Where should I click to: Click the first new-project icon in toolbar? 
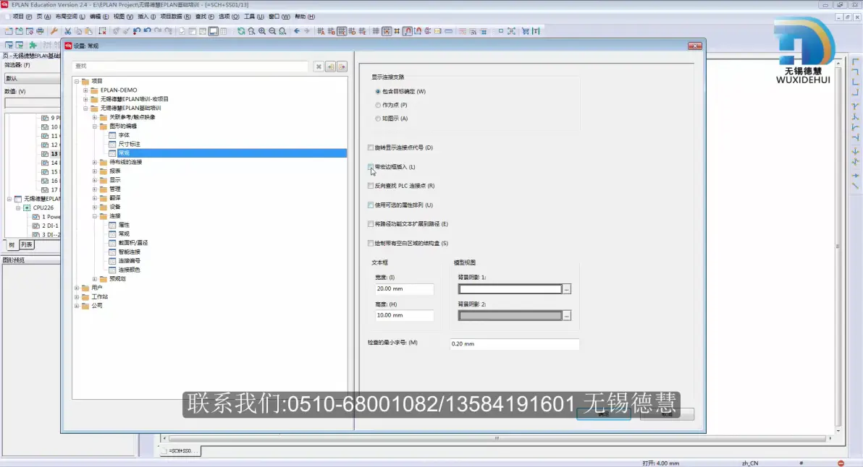[x=9, y=31]
